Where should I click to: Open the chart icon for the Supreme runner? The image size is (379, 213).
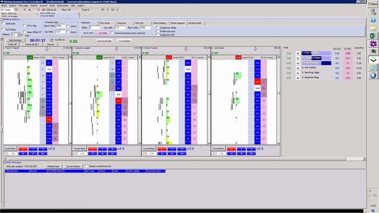pos(298,78)
